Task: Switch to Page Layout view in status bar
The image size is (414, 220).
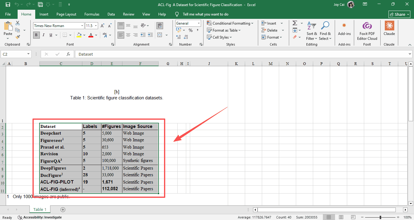Action: pyautogui.click(x=341, y=217)
